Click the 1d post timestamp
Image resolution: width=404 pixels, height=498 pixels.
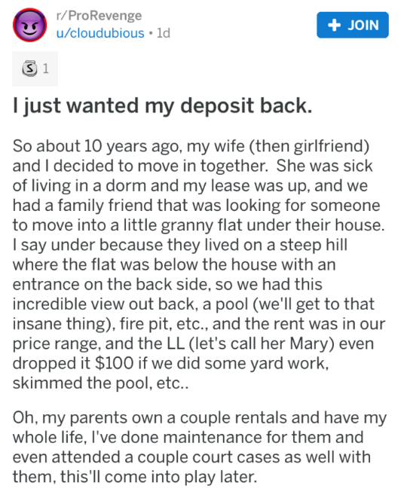(164, 33)
